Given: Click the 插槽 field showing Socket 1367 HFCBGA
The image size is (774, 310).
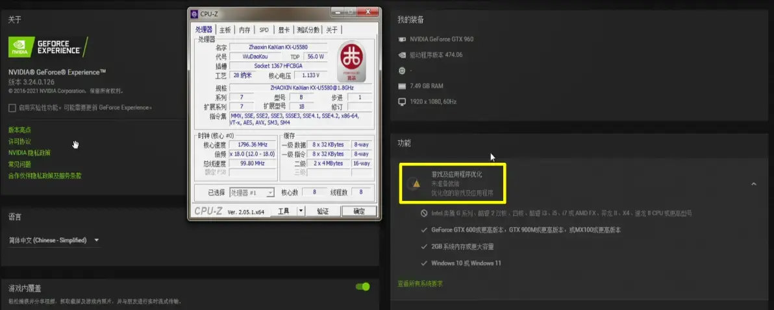Looking at the screenshot, I should pos(279,66).
